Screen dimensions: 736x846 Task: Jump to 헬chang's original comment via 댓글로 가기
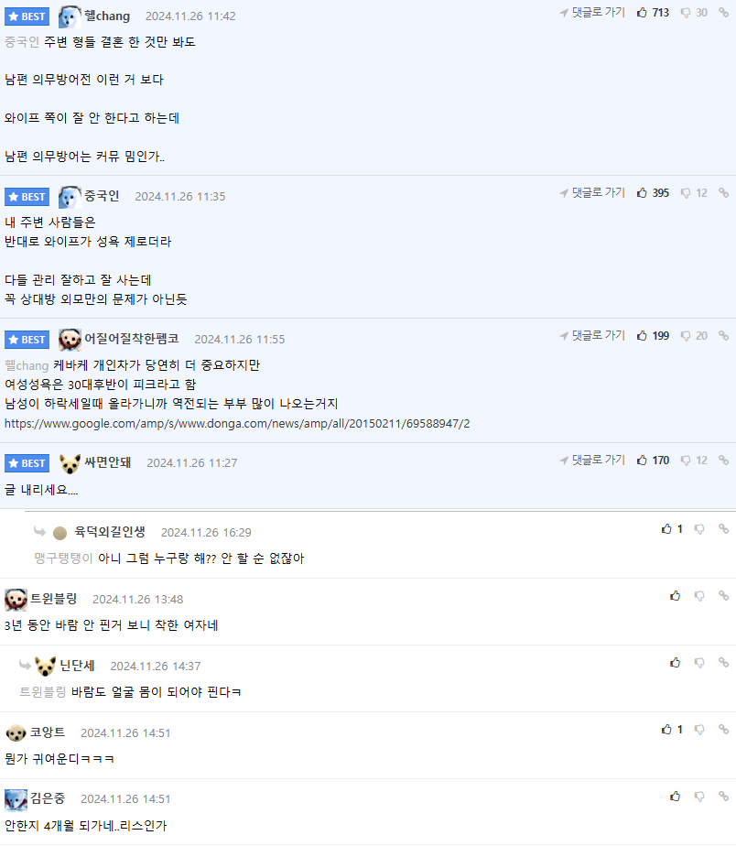(592, 13)
